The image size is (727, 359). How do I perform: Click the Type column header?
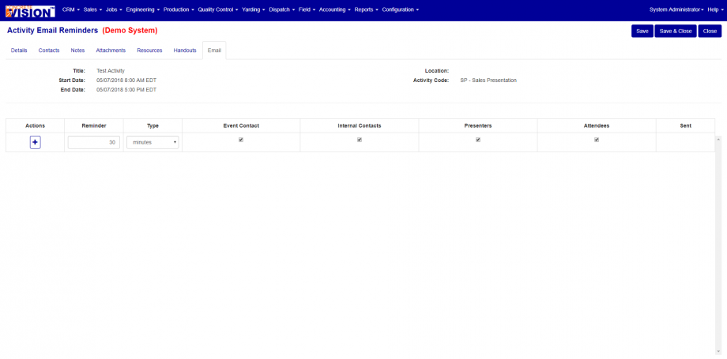pos(153,125)
